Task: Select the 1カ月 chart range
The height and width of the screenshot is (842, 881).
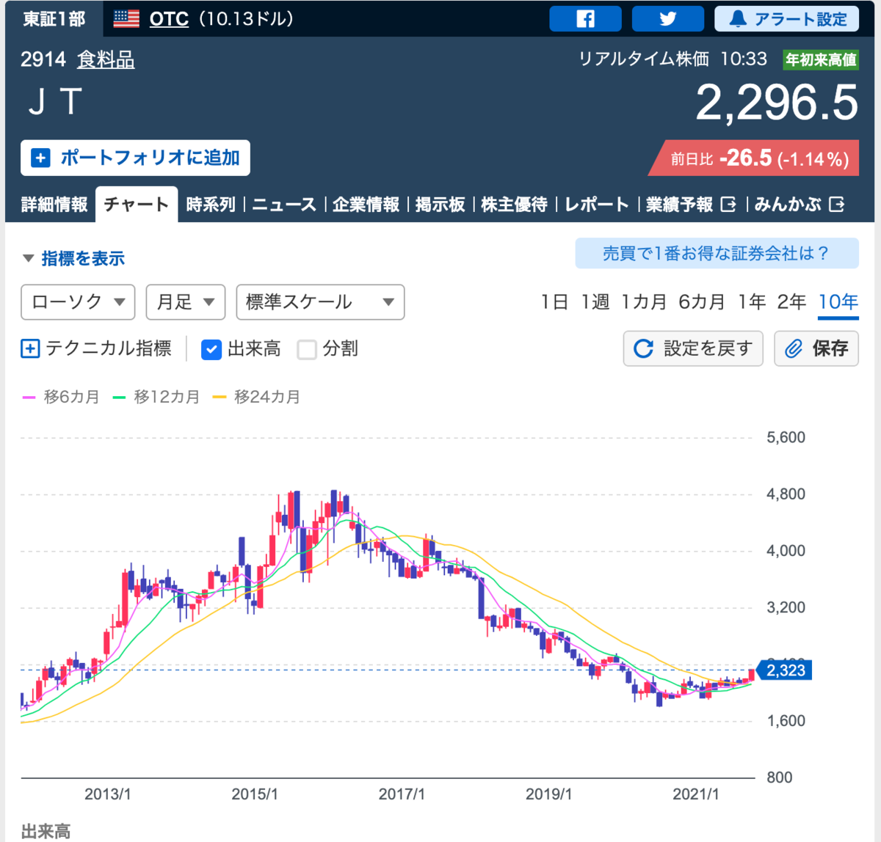Action: [644, 302]
